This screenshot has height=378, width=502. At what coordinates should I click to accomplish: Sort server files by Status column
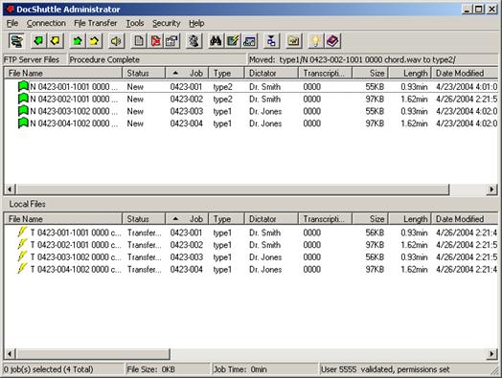[x=144, y=74]
